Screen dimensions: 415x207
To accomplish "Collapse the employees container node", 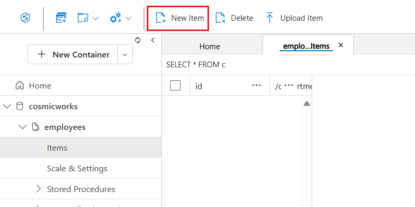I will coord(22,127).
